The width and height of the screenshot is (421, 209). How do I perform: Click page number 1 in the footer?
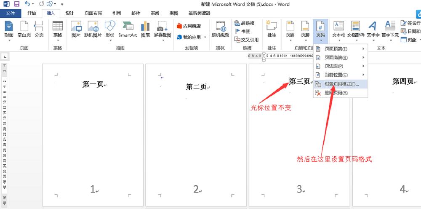pos(93,189)
